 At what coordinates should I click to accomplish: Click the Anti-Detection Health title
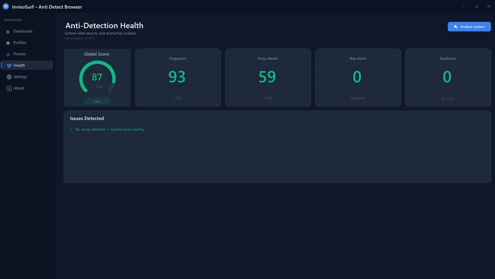click(x=104, y=25)
